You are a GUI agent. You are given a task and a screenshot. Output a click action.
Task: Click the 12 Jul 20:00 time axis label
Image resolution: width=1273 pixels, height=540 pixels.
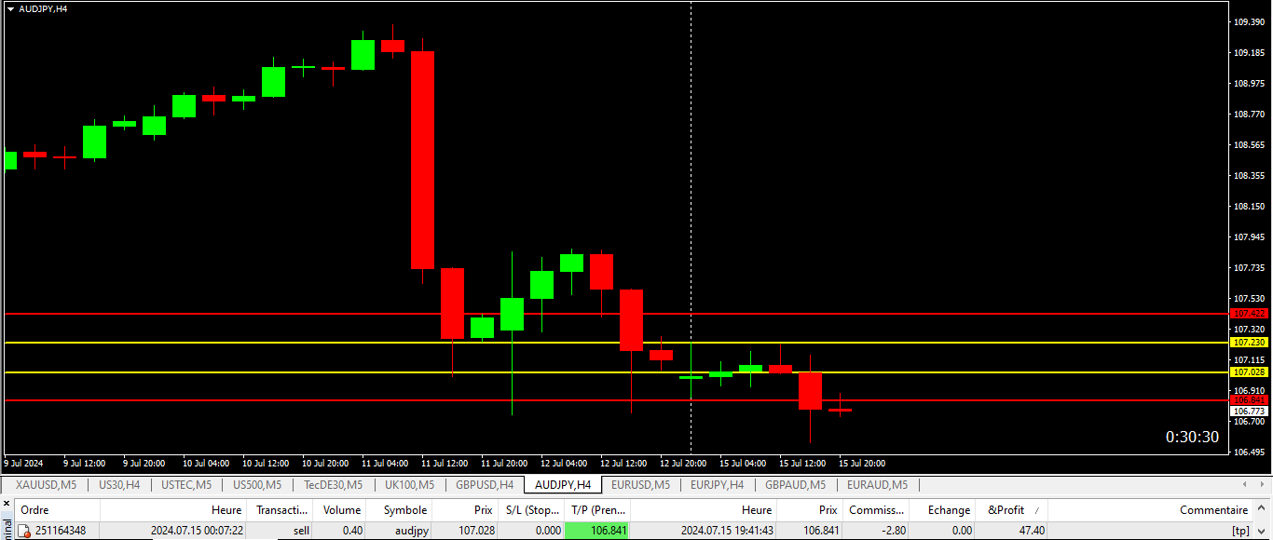[x=683, y=463]
